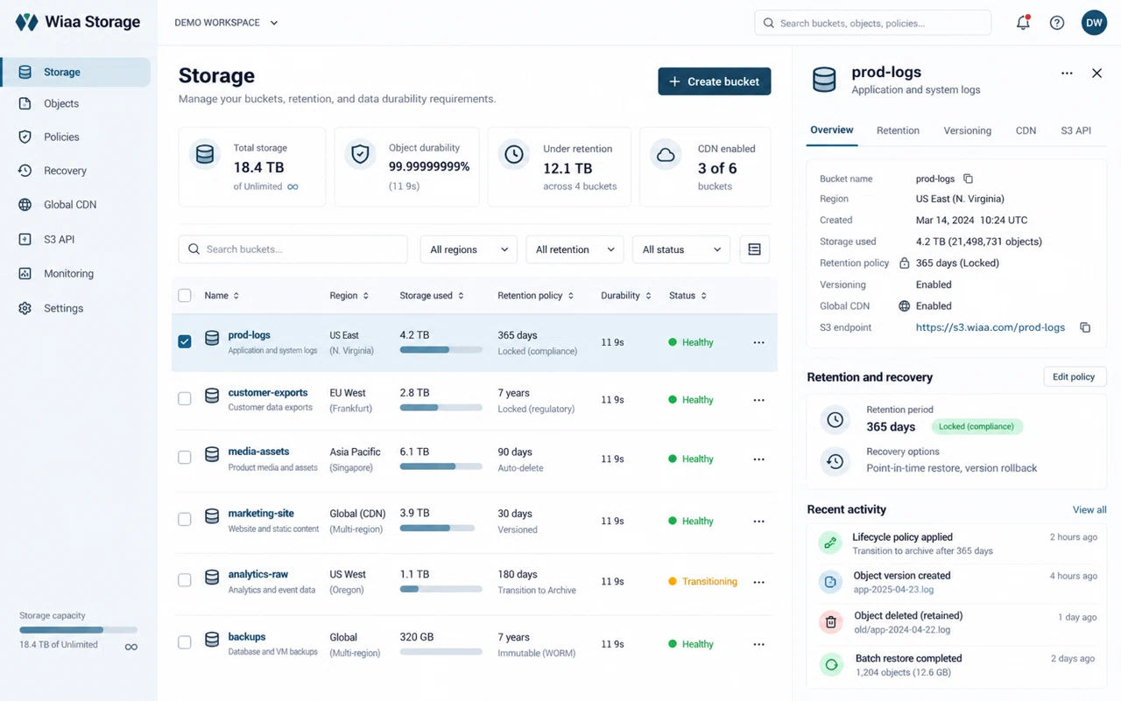Toggle the select-all header checkbox
The image size is (1121, 701).
[x=184, y=296]
